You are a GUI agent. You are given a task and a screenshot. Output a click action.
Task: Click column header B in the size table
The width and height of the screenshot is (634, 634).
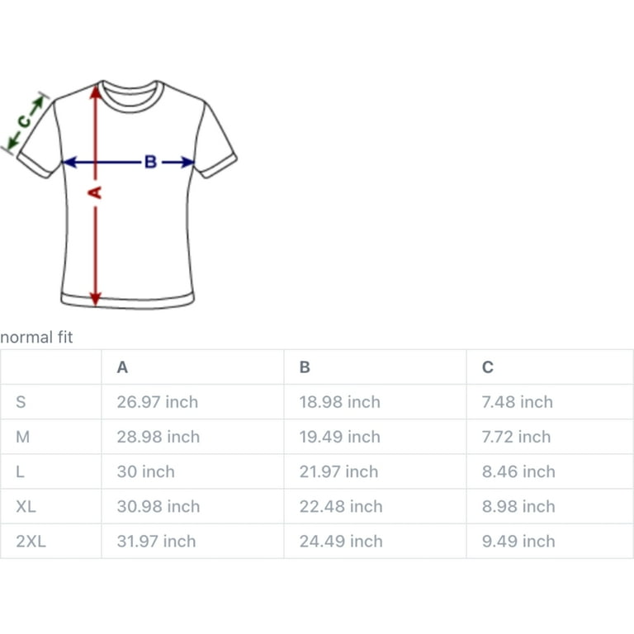pyautogui.click(x=305, y=367)
